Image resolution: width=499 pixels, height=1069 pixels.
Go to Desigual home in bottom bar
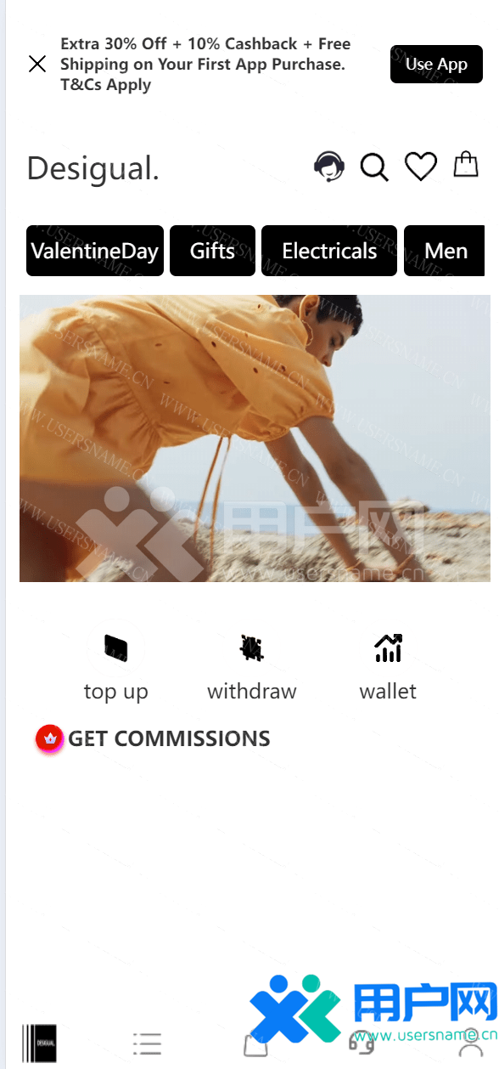coord(40,1044)
